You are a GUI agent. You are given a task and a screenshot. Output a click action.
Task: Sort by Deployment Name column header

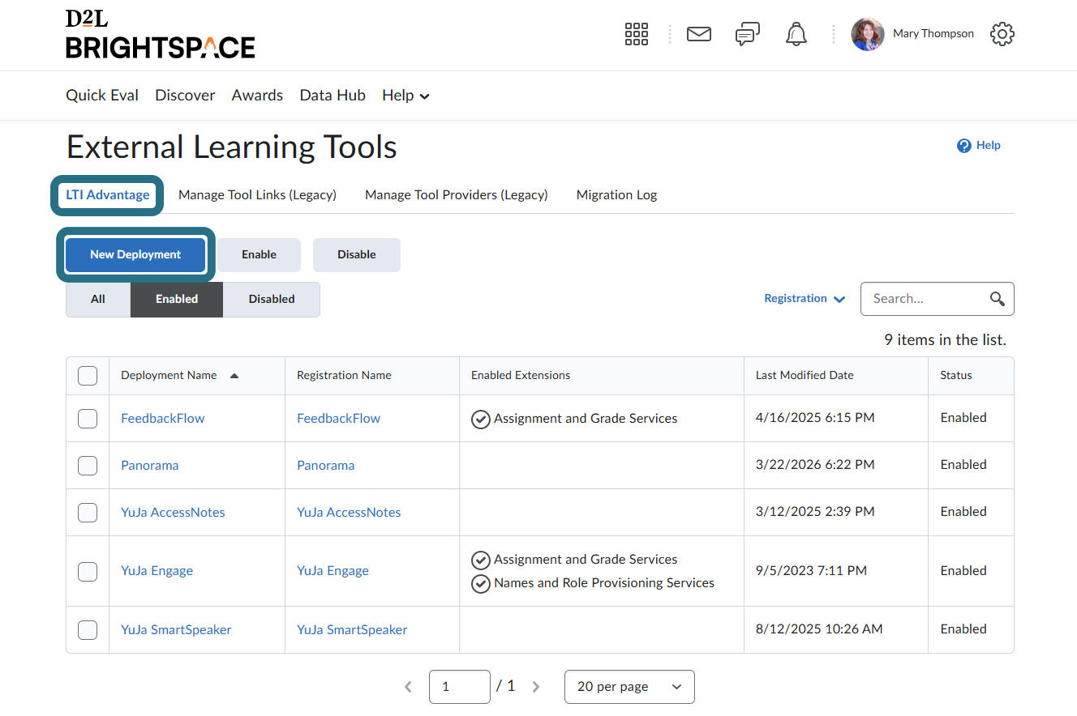point(169,376)
